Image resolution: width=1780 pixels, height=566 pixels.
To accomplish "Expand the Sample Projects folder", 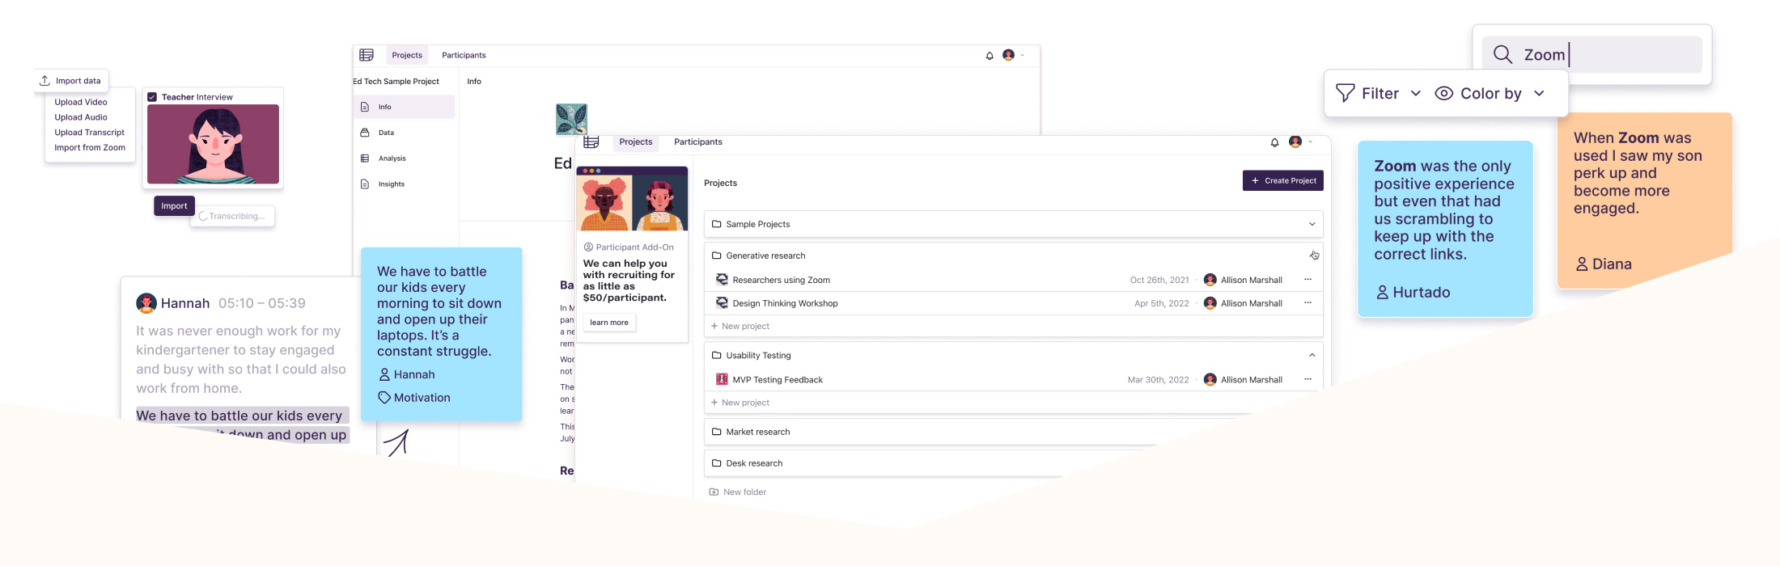I will click(x=1312, y=224).
